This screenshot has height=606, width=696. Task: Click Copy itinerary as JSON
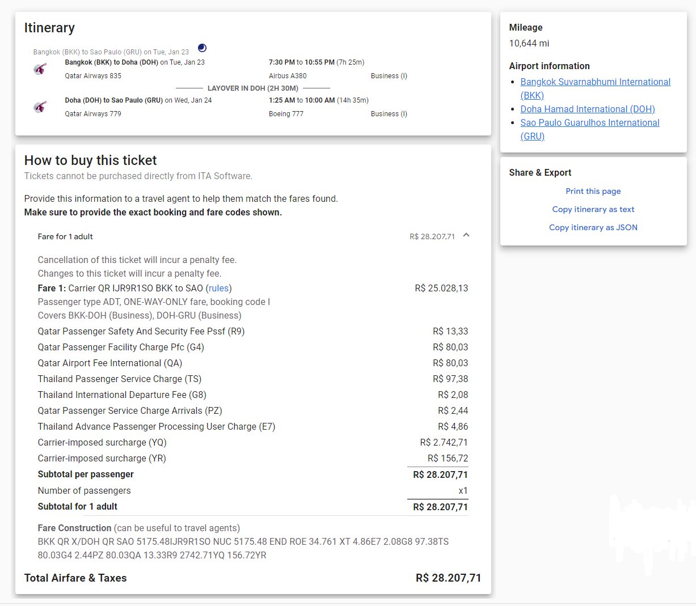point(593,227)
